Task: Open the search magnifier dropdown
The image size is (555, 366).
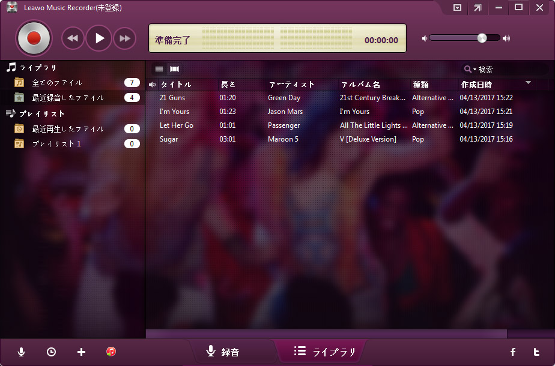Action: (470, 70)
